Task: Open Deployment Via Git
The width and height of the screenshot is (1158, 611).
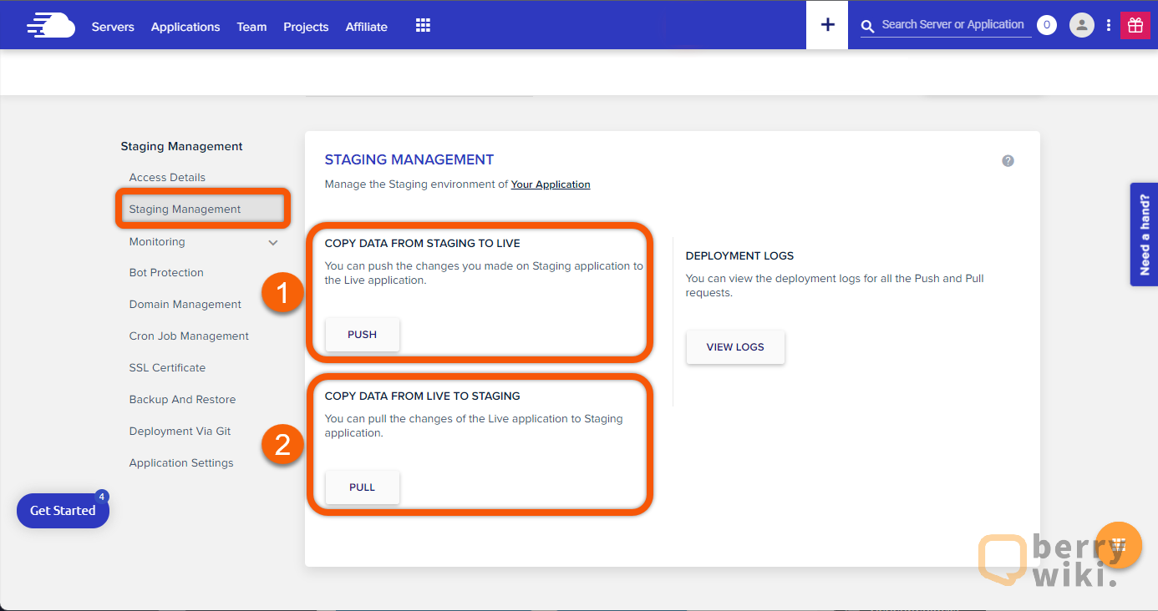Action: (x=180, y=431)
